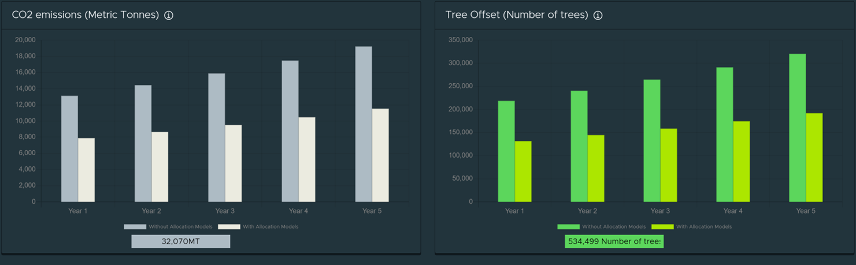Click the 150,000 axis label in Tree chart
Screen dimensions: 856x265
pyautogui.click(x=461, y=132)
